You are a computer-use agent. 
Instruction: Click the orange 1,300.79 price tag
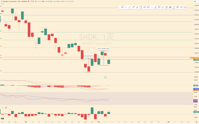coord(196,58)
